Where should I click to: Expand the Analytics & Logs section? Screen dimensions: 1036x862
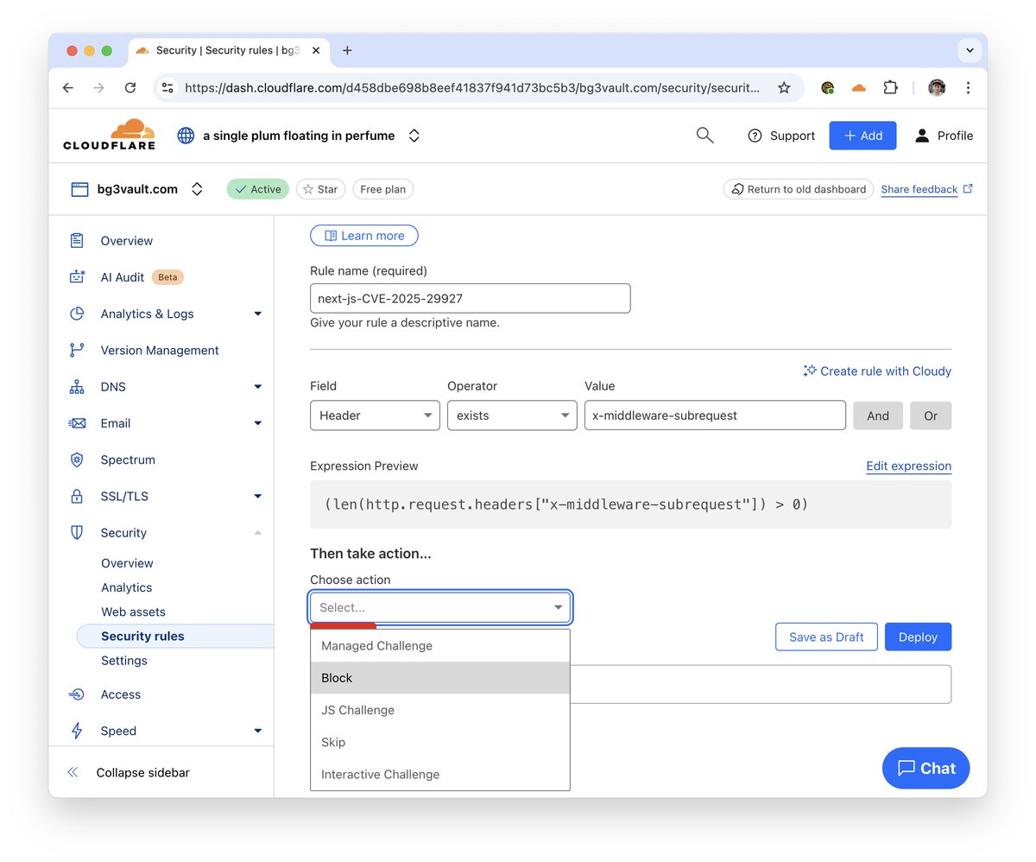(x=257, y=314)
